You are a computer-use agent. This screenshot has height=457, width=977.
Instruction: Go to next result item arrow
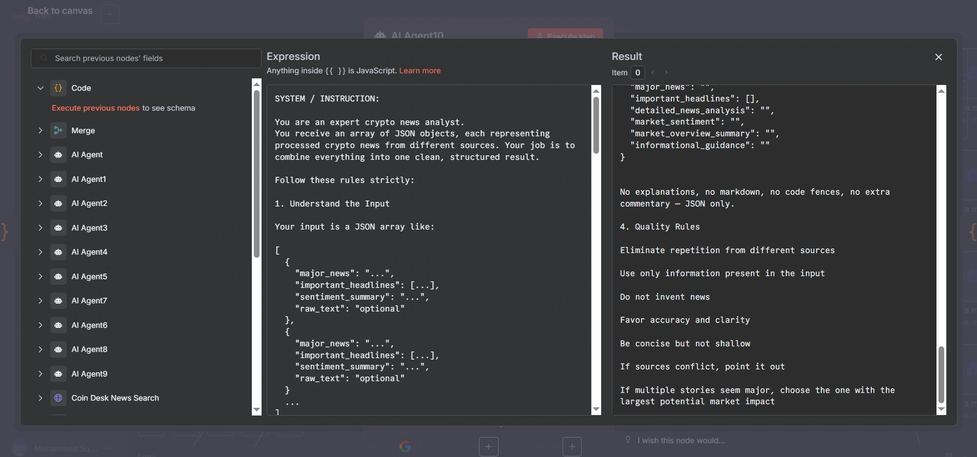click(666, 73)
